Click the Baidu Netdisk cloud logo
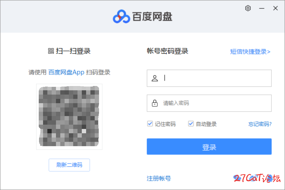Screen dimensions: 285x190 [x=121, y=17]
